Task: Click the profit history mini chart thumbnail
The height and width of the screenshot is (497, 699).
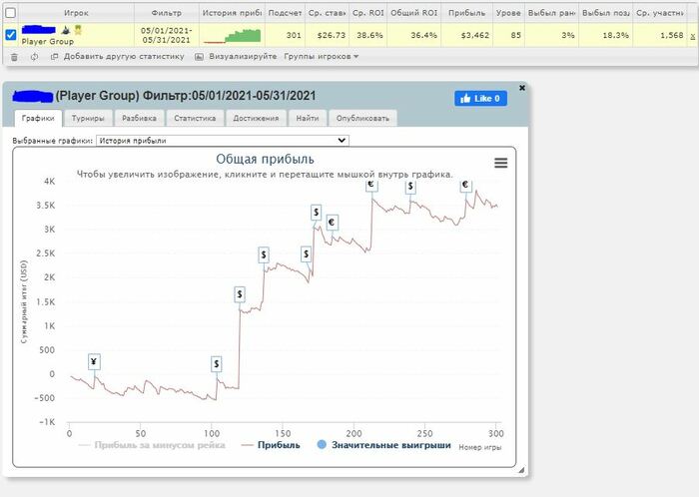Action: tap(232, 36)
